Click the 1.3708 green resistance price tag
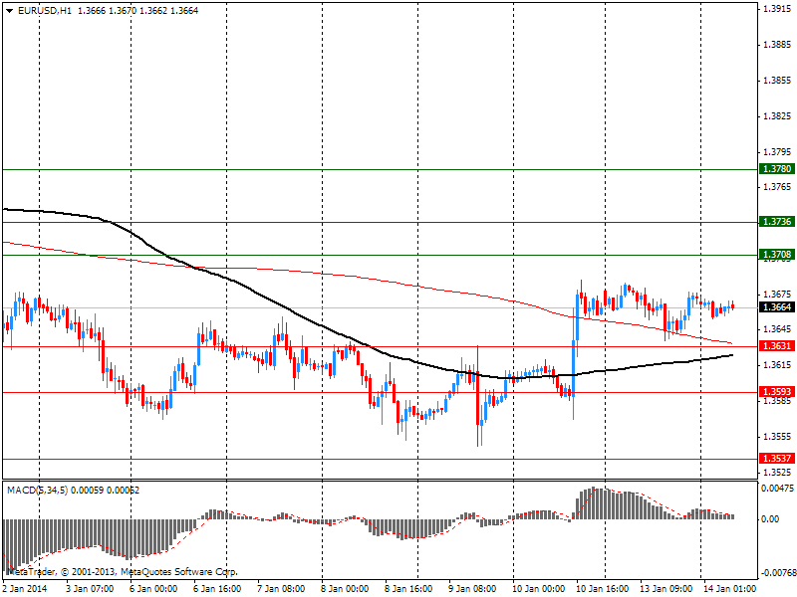Image resolution: width=797 pixels, height=597 pixels. click(x=776, y=255)
